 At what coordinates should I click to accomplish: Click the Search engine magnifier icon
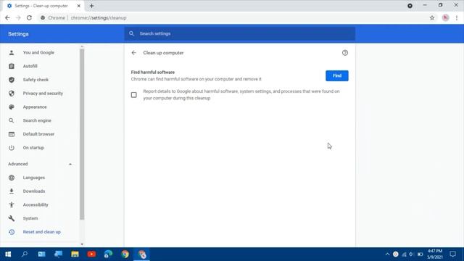point(12,120)
